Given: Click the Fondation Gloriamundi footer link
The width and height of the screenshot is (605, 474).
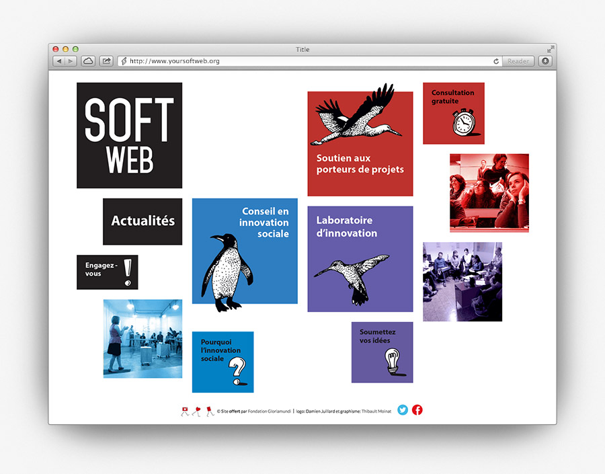Looking at the screenshot, I should point(270,410).
